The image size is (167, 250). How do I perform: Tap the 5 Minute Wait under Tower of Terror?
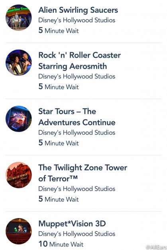[x=59, y=199]
